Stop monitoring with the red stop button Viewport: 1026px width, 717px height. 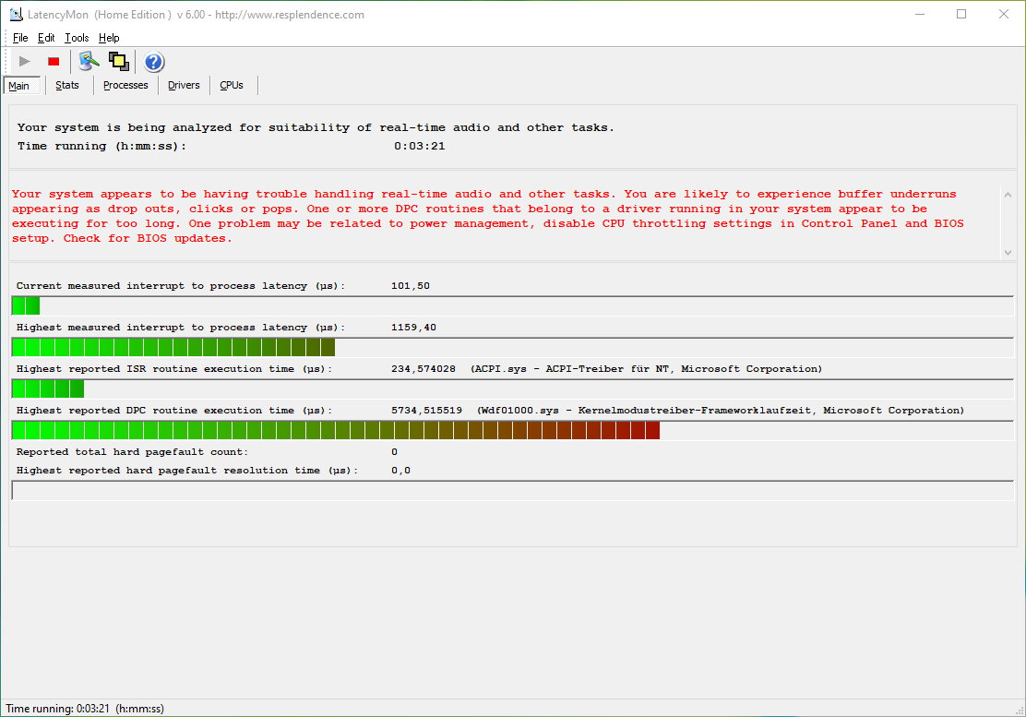tap(54, 62)
